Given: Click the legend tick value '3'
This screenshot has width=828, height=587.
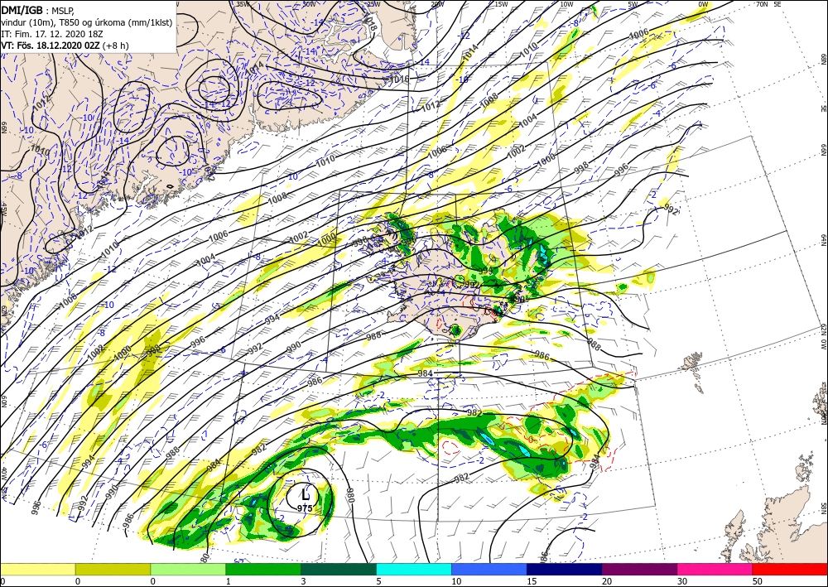Looking at the screenshot, I should 303,581.
